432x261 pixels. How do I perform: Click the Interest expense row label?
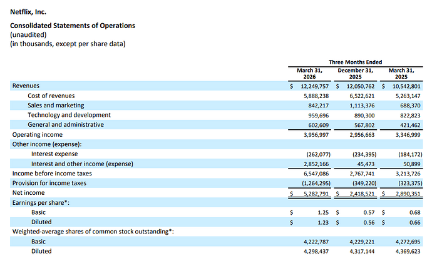54,154
